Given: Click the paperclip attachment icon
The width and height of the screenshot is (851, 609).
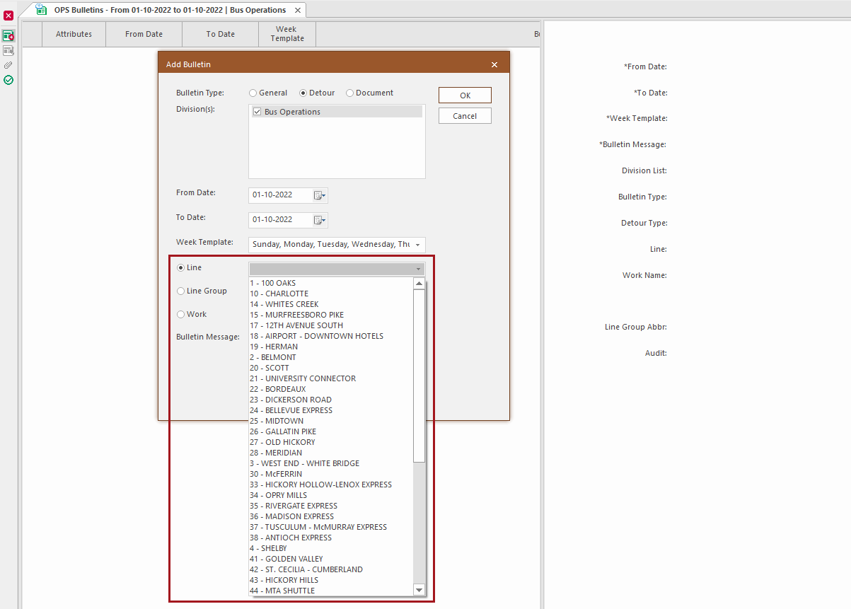Looking at the screenshot, I should pos(8,64).
